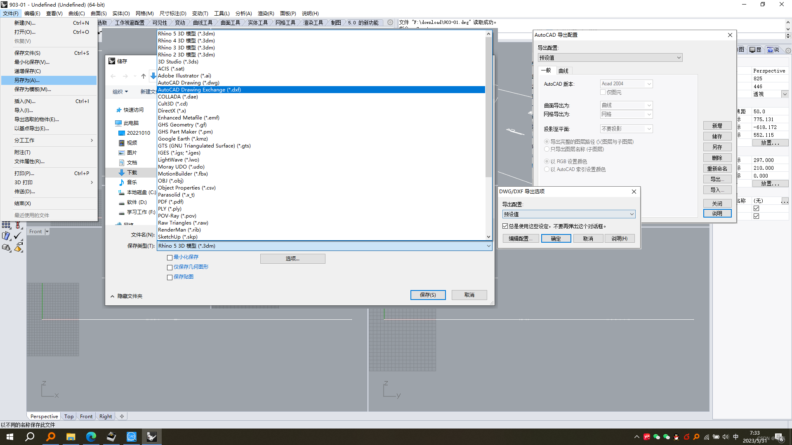The height and width of the screenshot is (445, 792).
Task: Enable the 仅保存几何图形 checkbox
Action: click(170, 267)
